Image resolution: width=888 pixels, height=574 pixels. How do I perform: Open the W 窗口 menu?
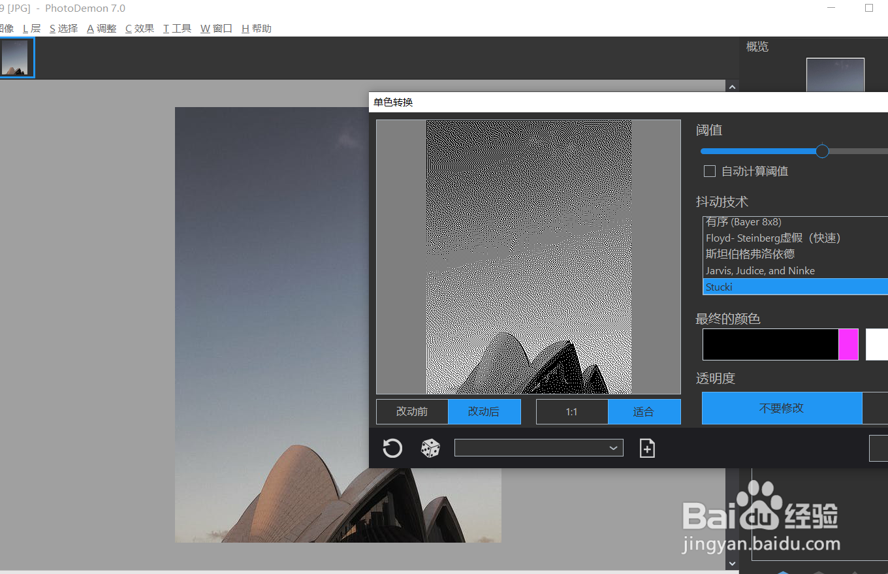[x=216, y=29]
